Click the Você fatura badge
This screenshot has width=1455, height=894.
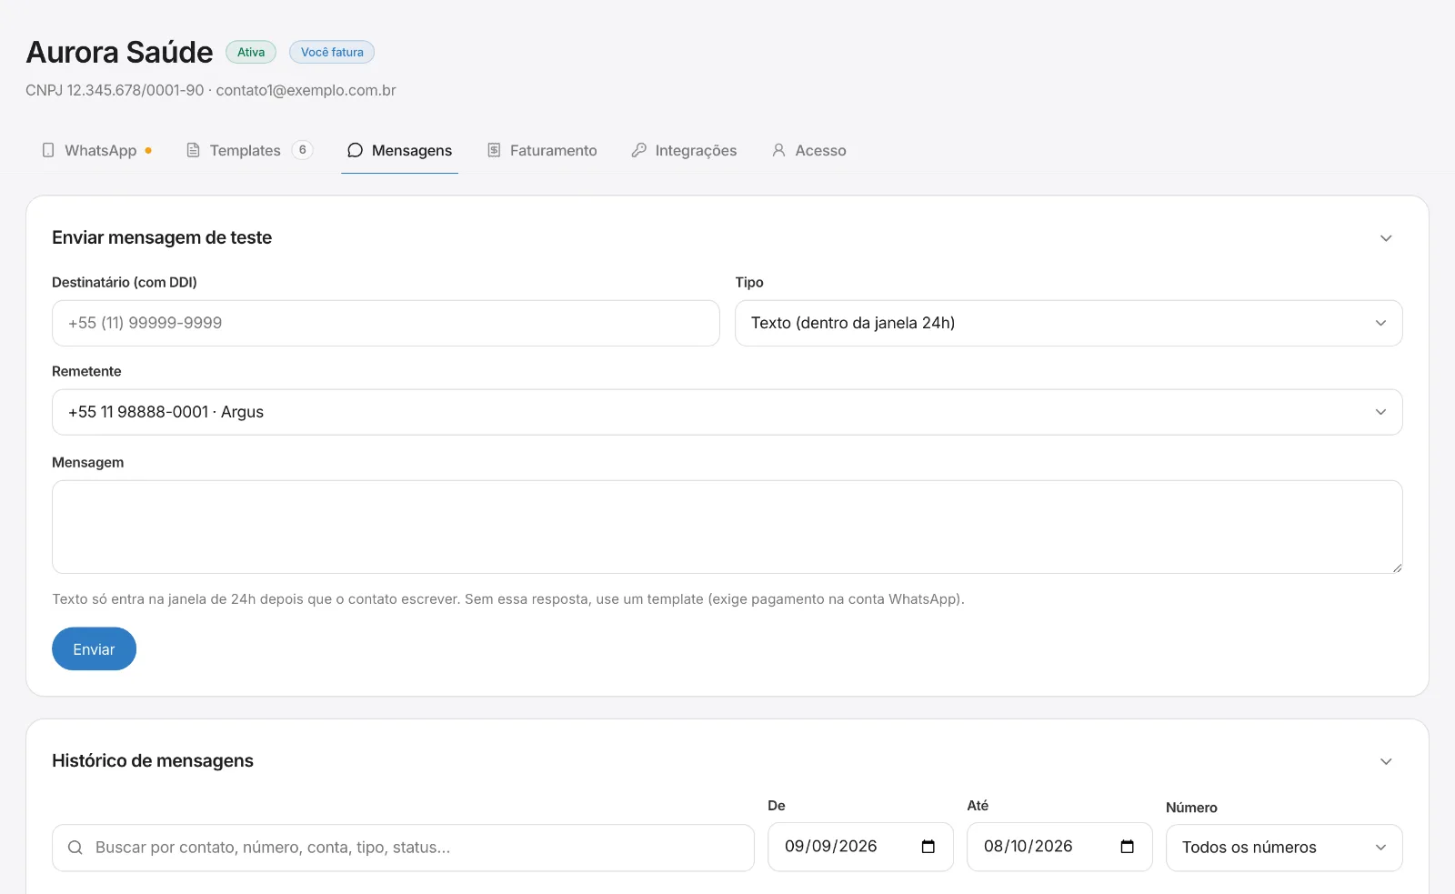tap(332, 52)
